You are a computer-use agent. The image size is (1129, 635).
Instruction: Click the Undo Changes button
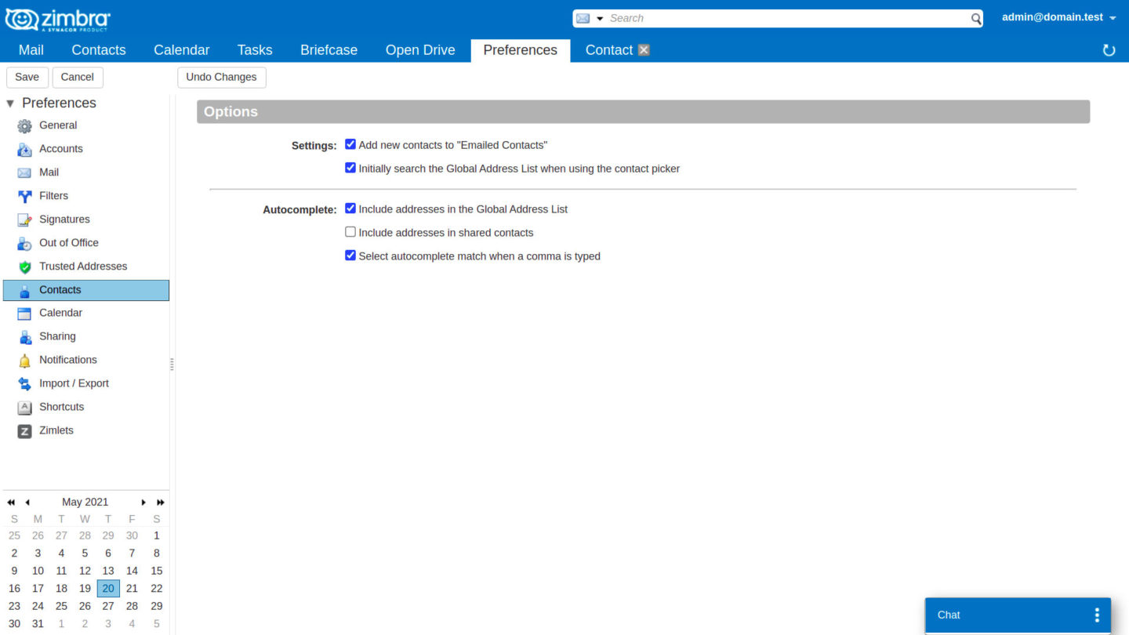tap(221, 77)
